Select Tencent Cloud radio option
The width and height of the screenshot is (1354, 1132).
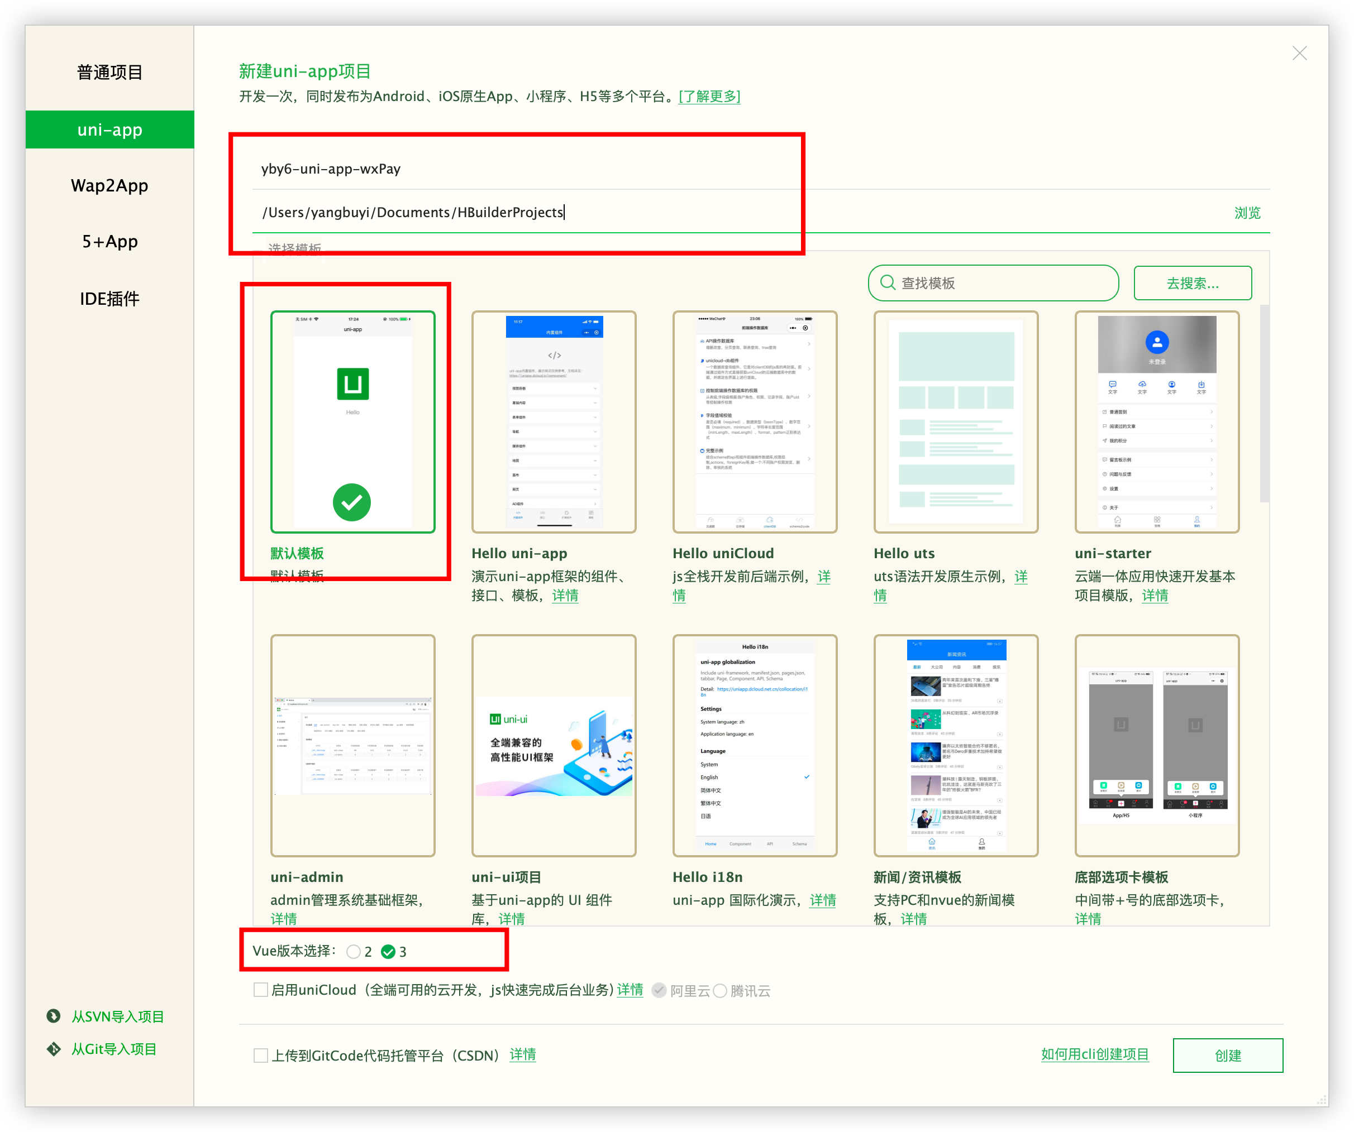(720, 991)
